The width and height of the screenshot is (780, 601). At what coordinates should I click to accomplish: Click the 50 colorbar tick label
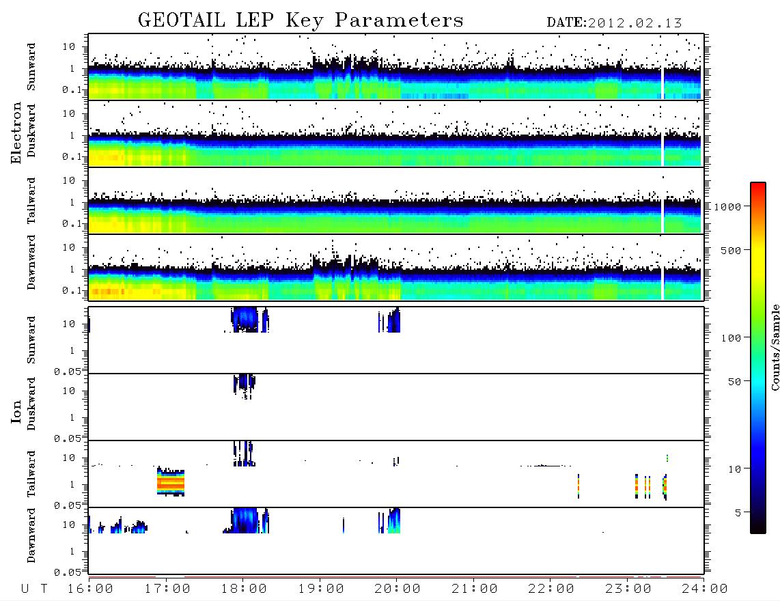(735, 382)
